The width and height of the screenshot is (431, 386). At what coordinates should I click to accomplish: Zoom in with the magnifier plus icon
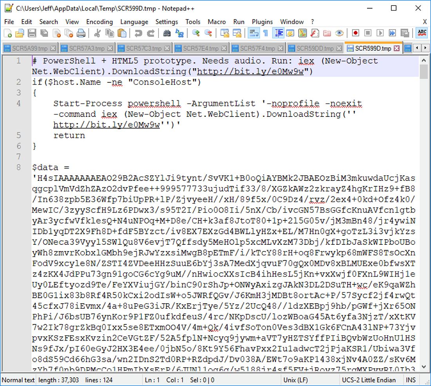coord(196,33)
